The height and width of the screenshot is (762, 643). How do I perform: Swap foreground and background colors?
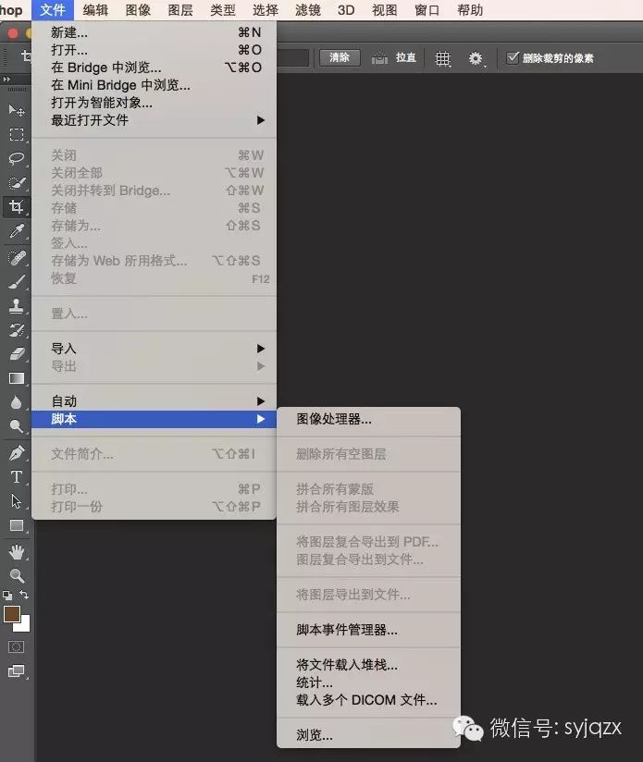point(24,595)
